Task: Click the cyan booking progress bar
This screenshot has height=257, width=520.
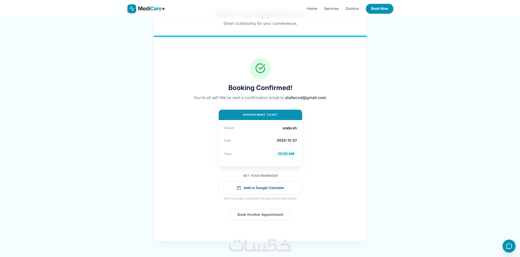Action: click(260, 36)
